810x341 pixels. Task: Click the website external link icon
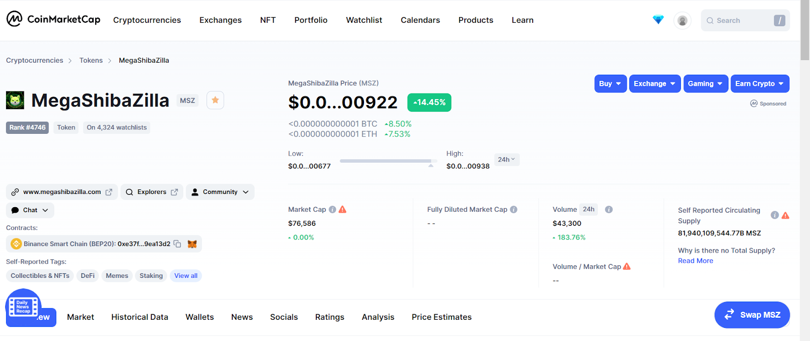(109, 192)
